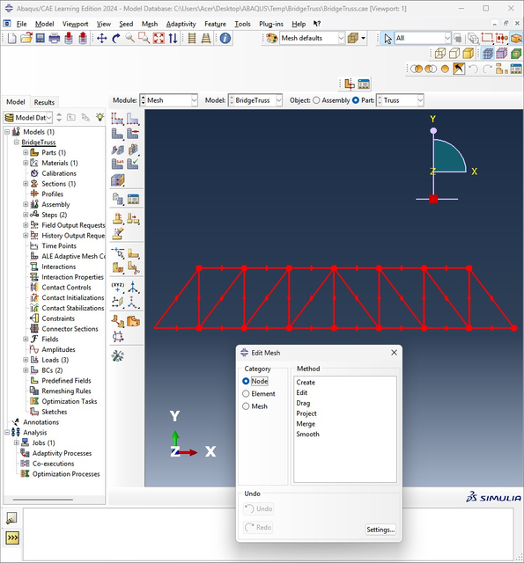524x563 pixels.
Task: Select the Edit method in list
Action: click(301, 393)
